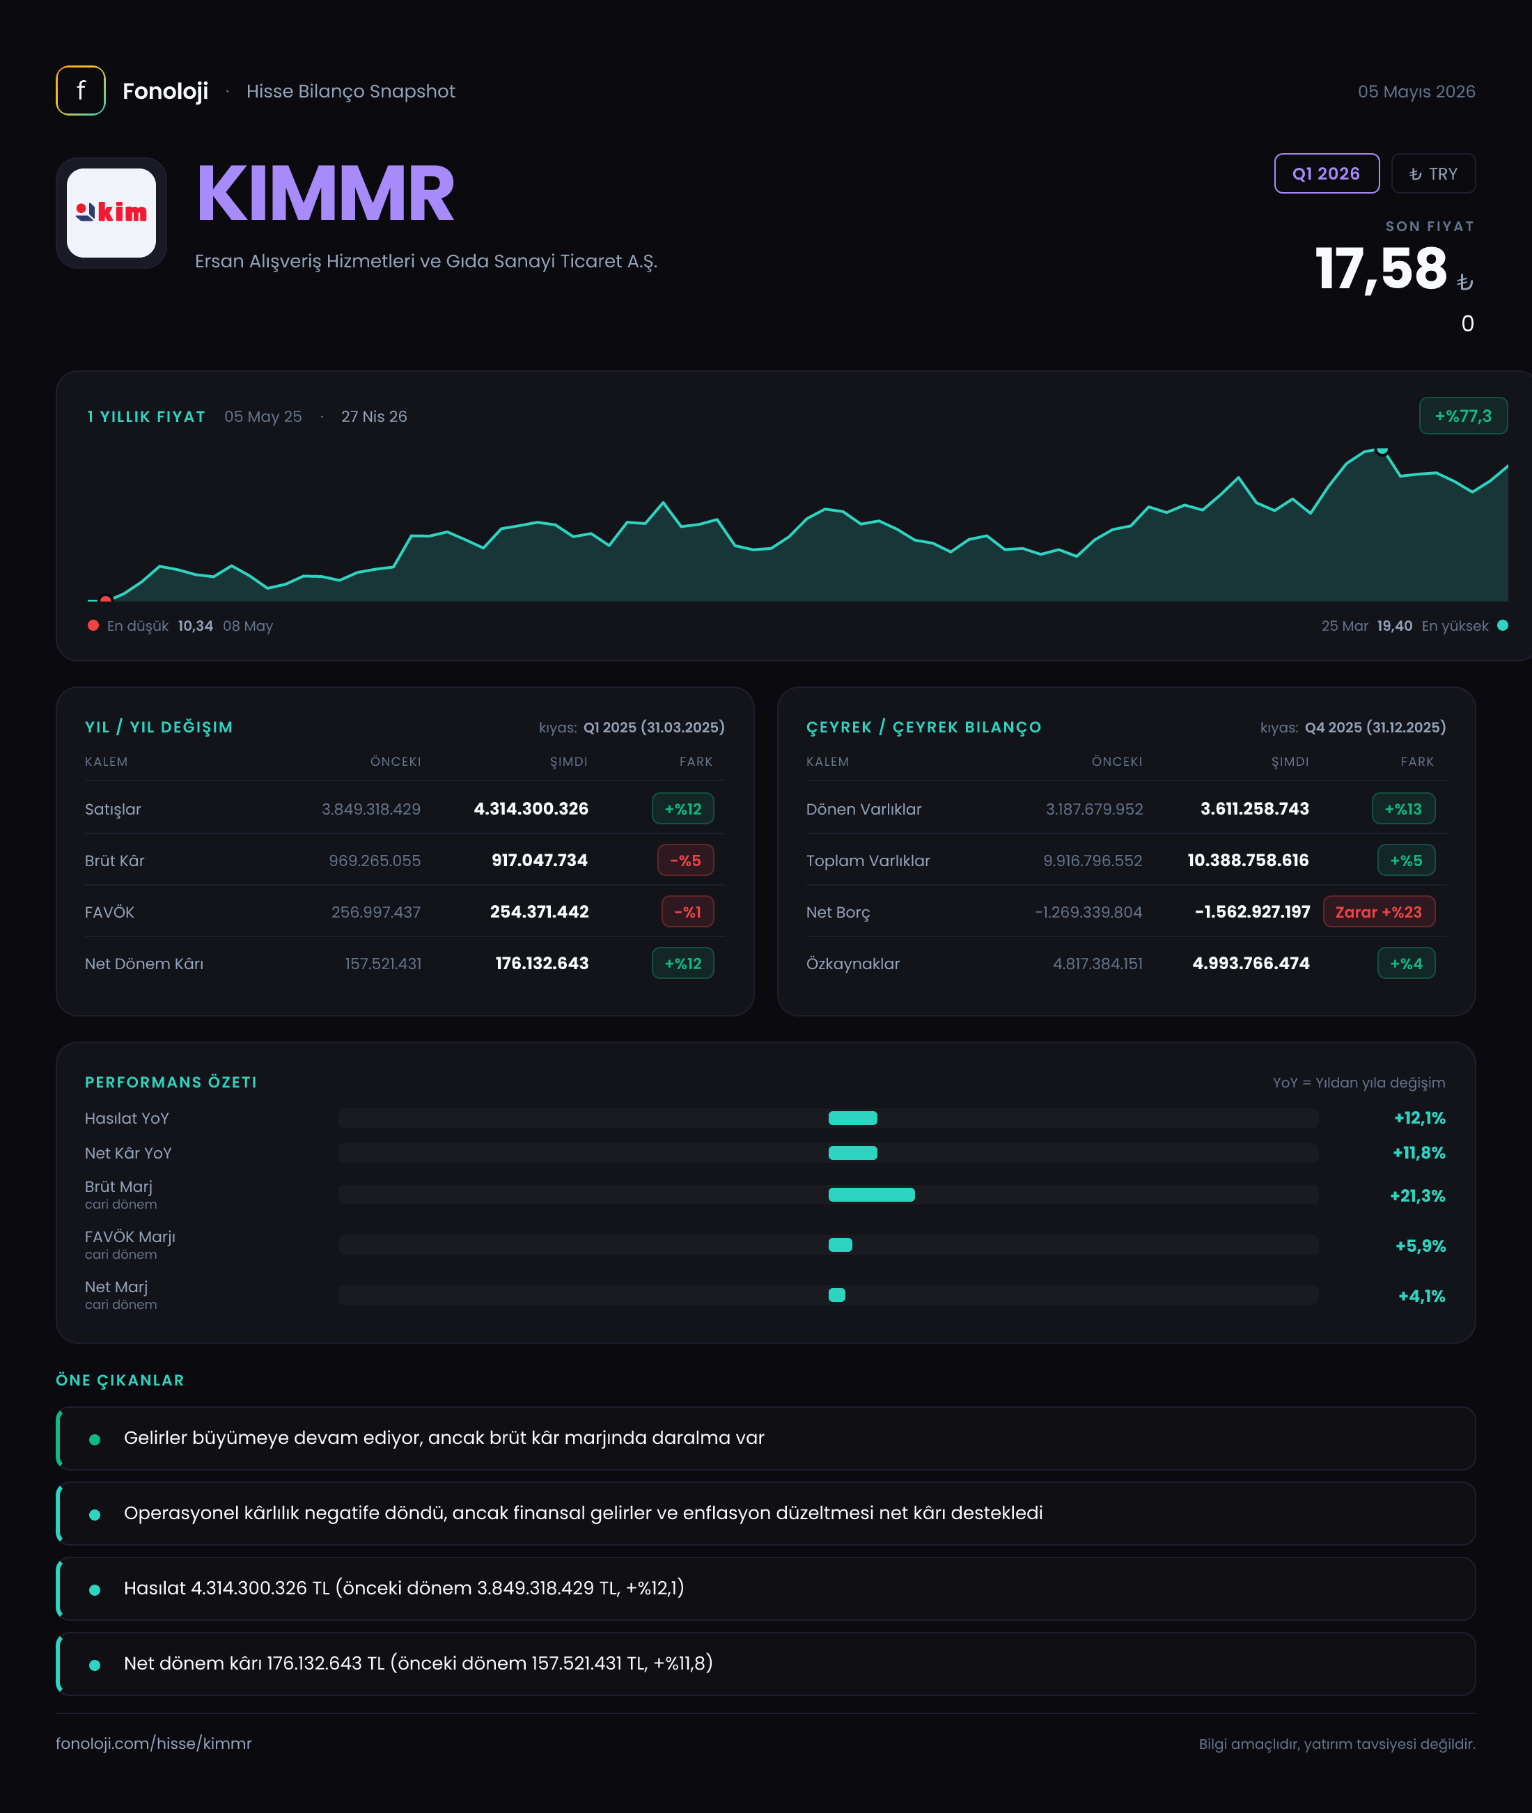Click the Satışlar +%12 change badge
This screenshot has width=1532, height=1813.
(x=682, y=808)
